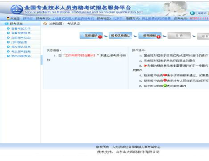Image resolution: width=209 pixels, height=161 pixels.
Task: Click the 北京市 region link
Action: (118, 18)
